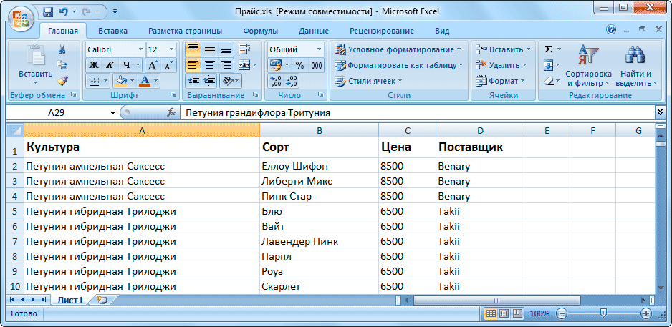Switch to the Формулы ribbon tab

coord(260,31)
